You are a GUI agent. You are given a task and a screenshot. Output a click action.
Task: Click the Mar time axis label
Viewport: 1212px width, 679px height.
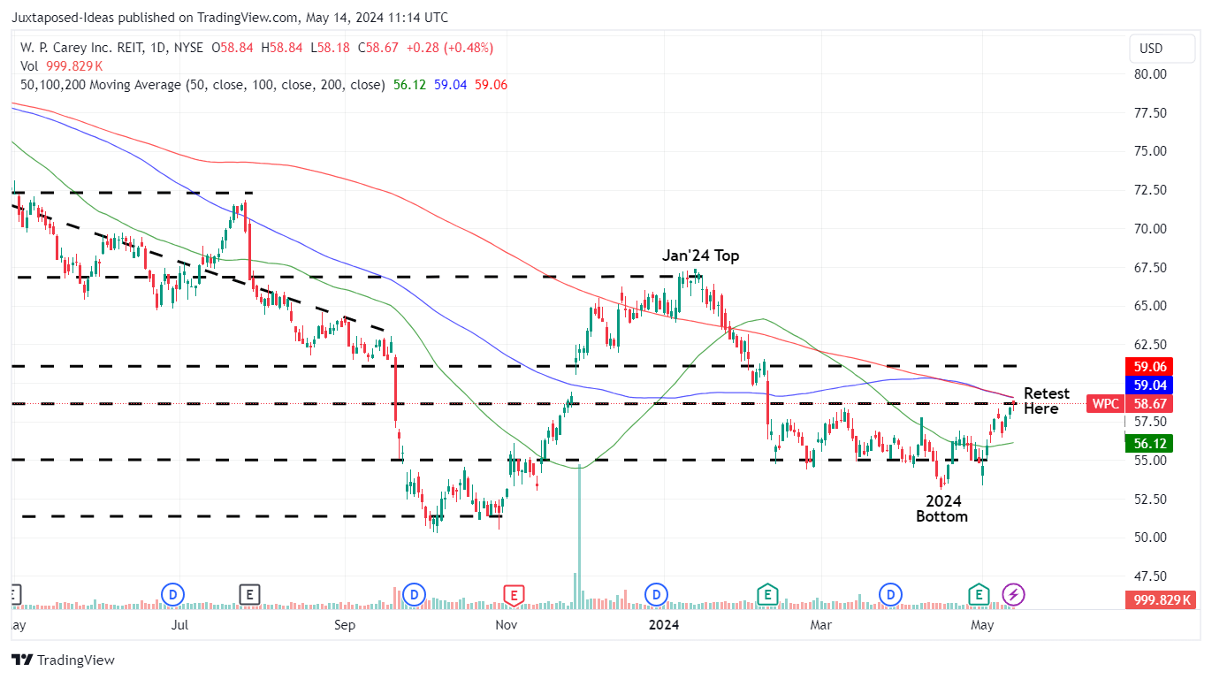[x=822, y=625]
